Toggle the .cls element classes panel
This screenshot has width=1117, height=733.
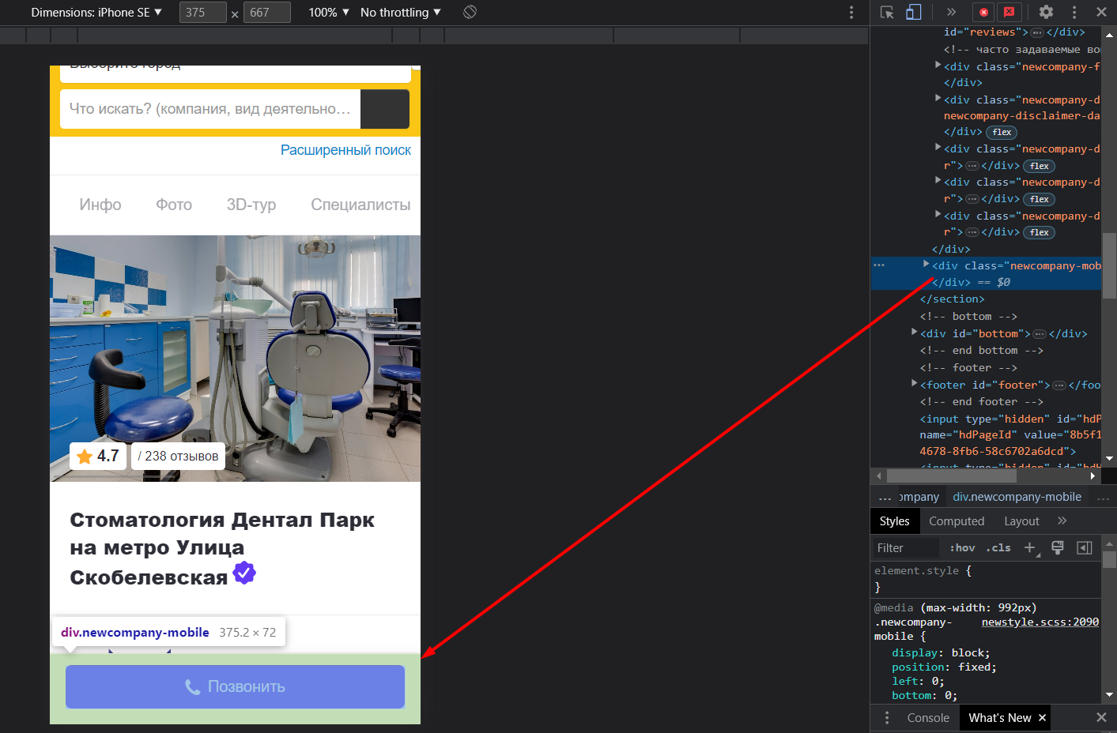(x=998, y=548)
